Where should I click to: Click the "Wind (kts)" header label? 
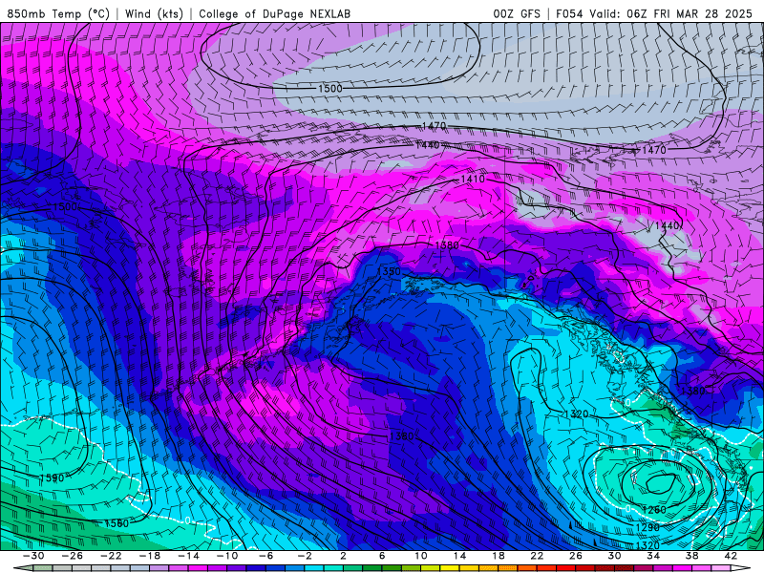pyautogui.click(x=154, y=13)
